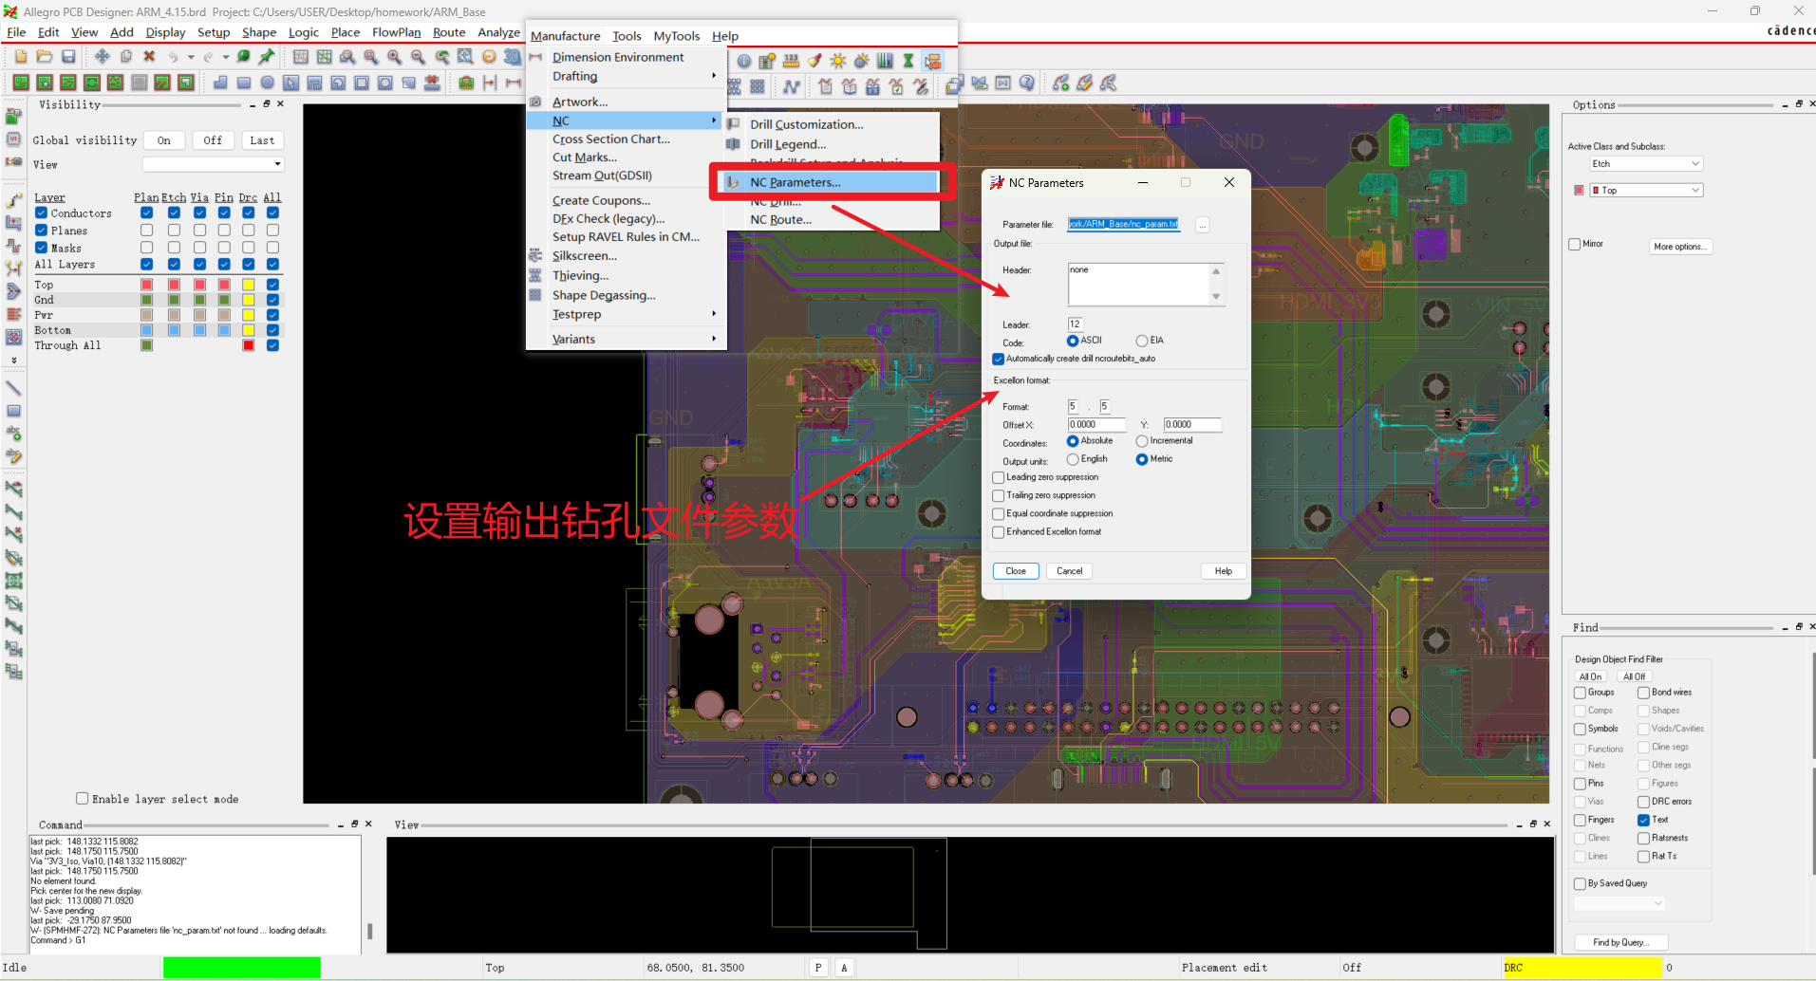Viewport: 1816px width, 981px height.
Task: Click the New file icon in toolbar
Action: coord(21,57)
